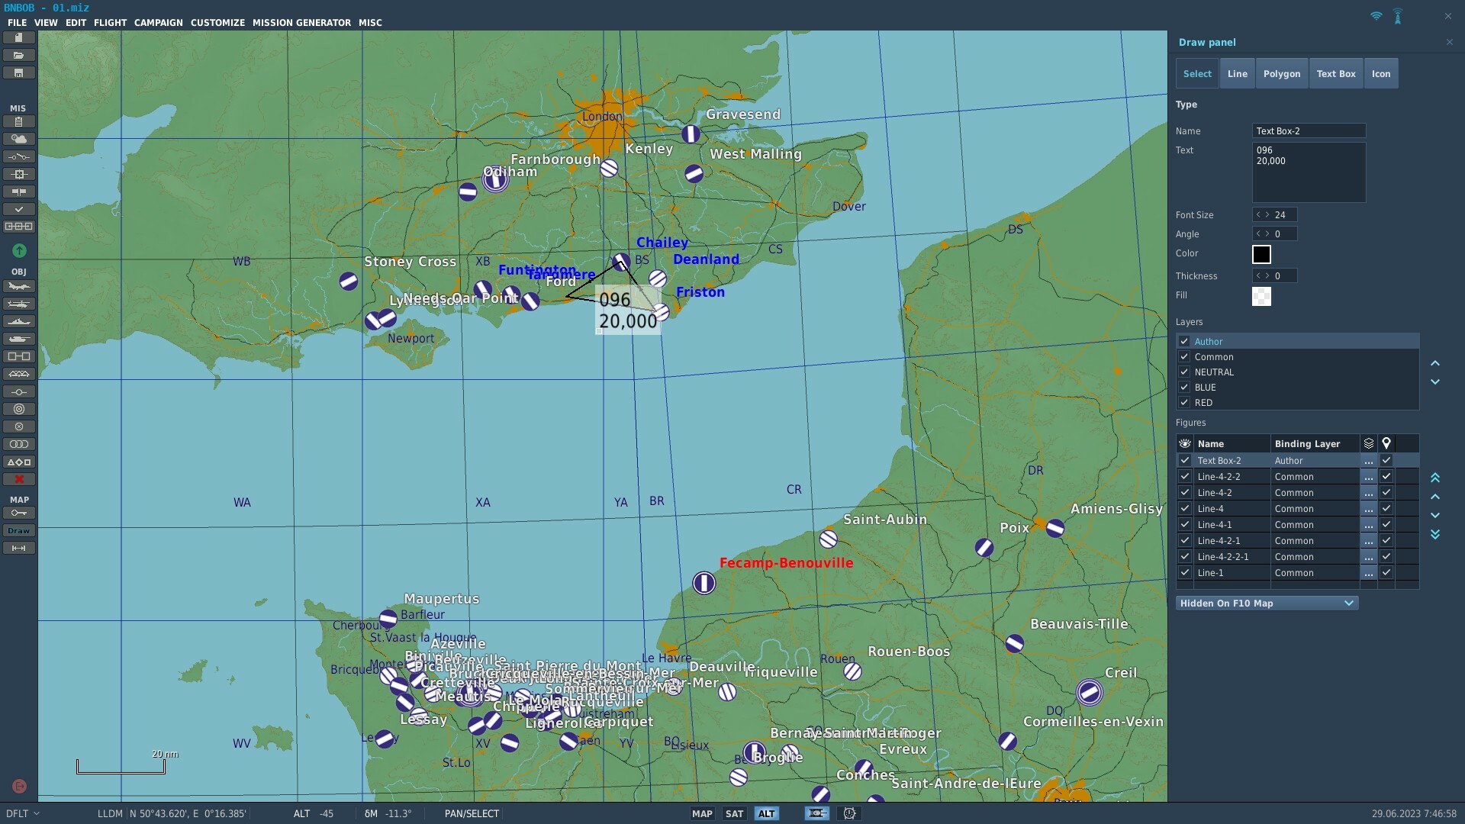The height and width of the screenshot is (824, 1465).
Task: Switch map view to SAT mode
Action: tap(735, 814)
